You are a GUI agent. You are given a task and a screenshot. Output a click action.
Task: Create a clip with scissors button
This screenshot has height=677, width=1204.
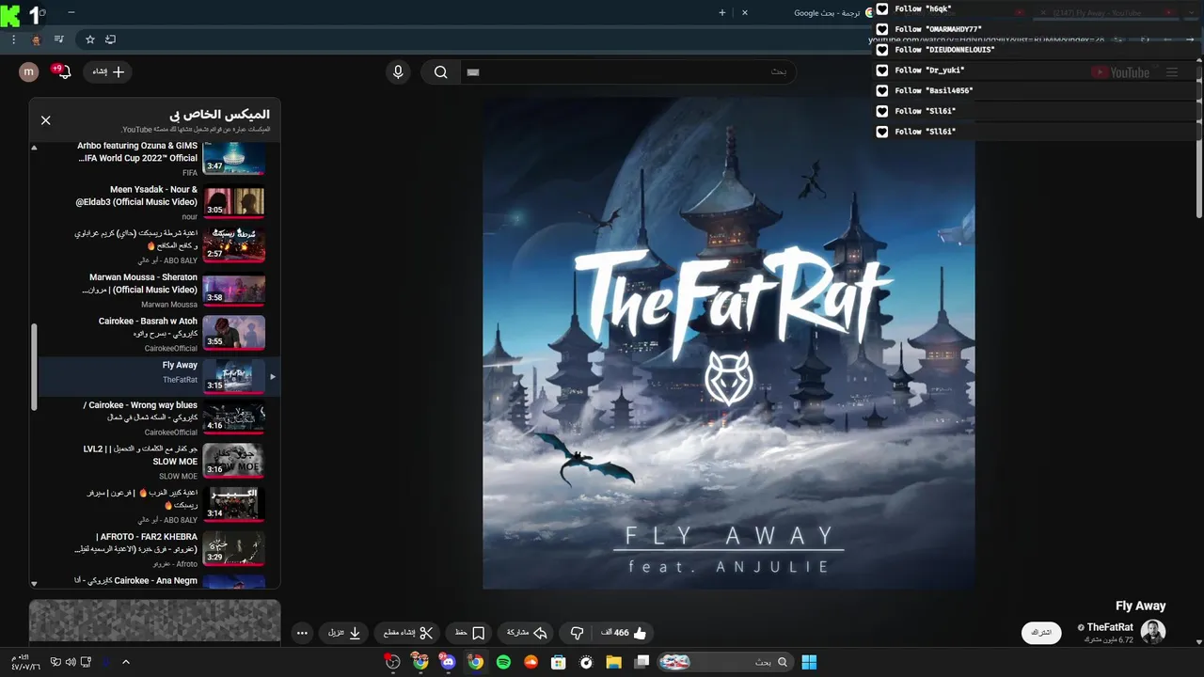click(x=408, y=633)
